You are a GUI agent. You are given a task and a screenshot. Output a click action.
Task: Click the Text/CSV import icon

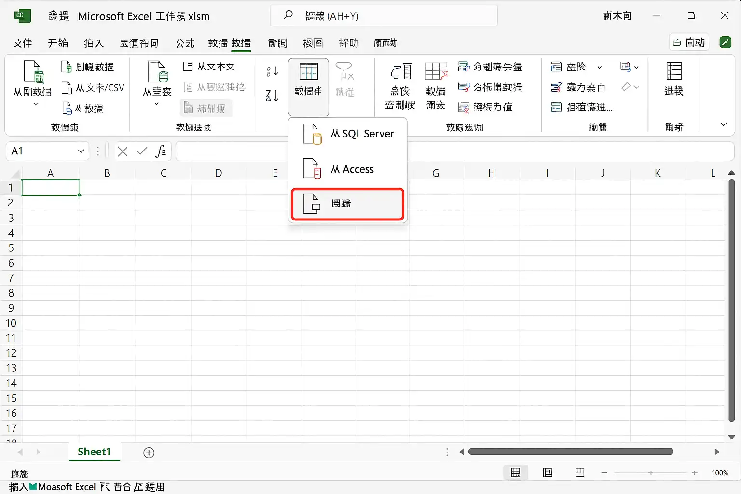coord(67,88)
